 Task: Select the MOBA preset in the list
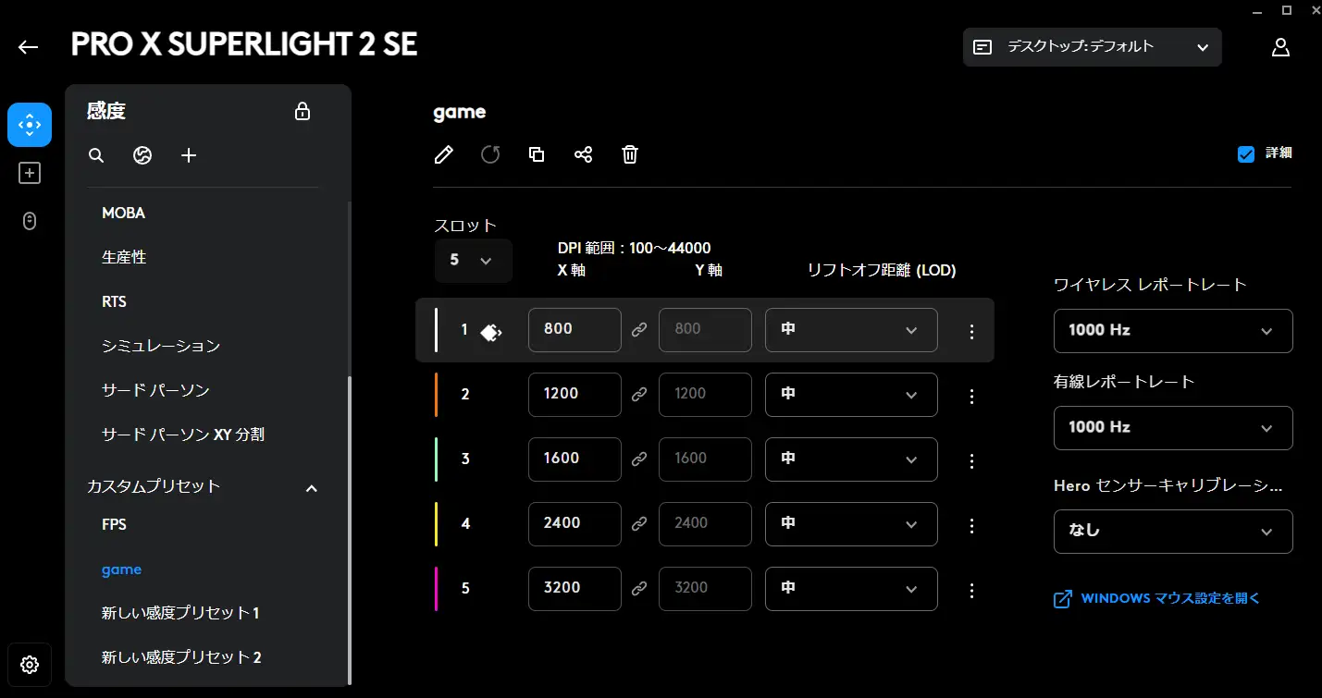(x=124, y=213)
